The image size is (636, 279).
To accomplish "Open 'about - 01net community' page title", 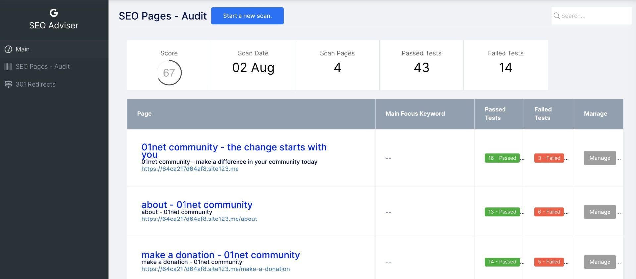I will [x=197, y=205].
